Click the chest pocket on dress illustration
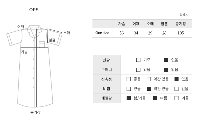 point(42,44)
